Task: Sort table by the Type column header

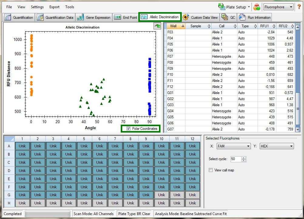Action: pyautogui.click(x=247, y=26)
